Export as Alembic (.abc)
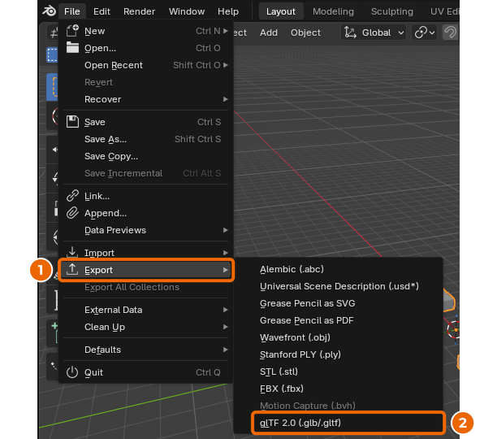497x439 pixels. 338,269
